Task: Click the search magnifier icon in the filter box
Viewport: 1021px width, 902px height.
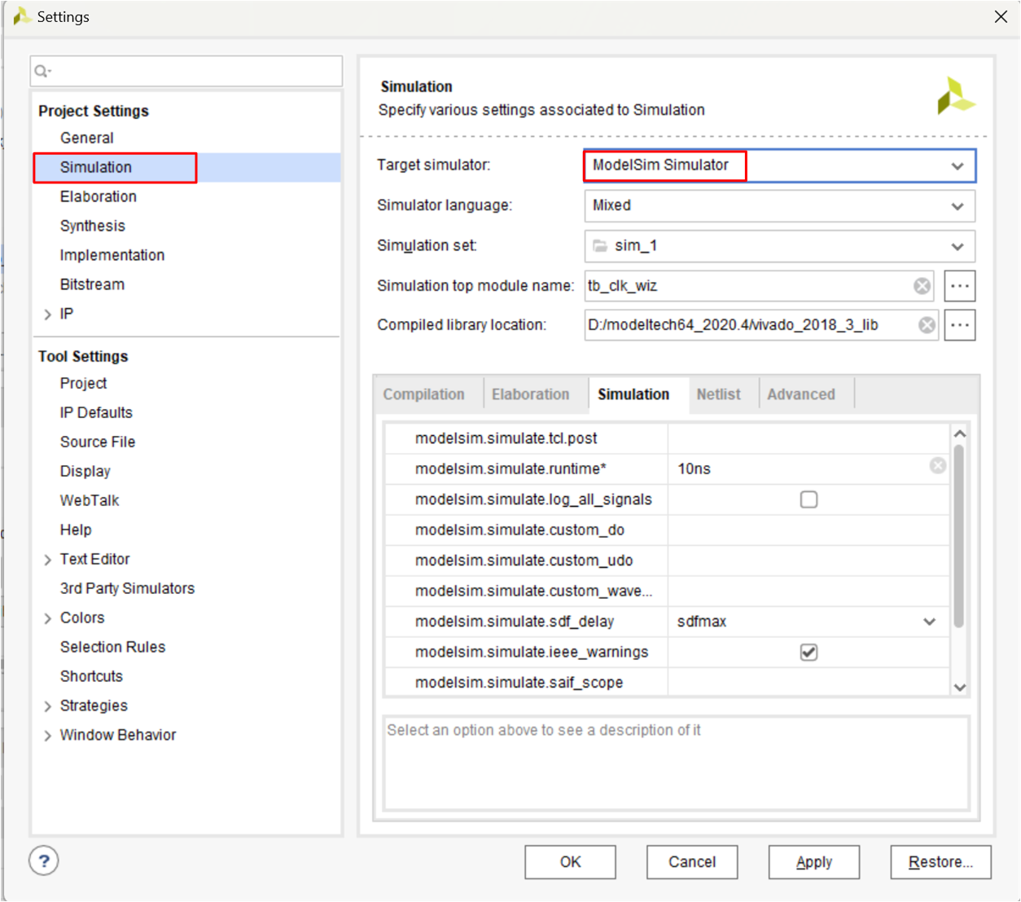Action: pos(40,71)
